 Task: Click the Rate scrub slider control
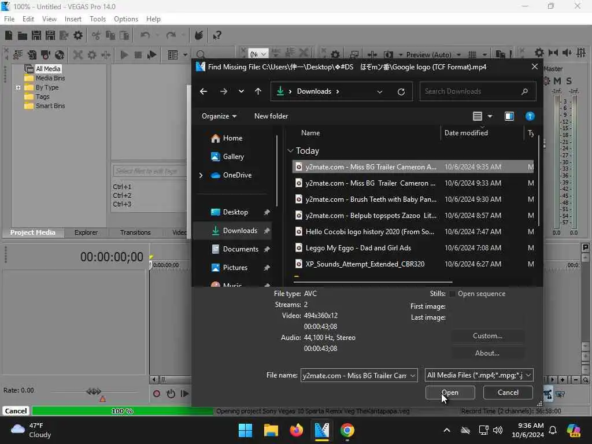coord(94,391)
